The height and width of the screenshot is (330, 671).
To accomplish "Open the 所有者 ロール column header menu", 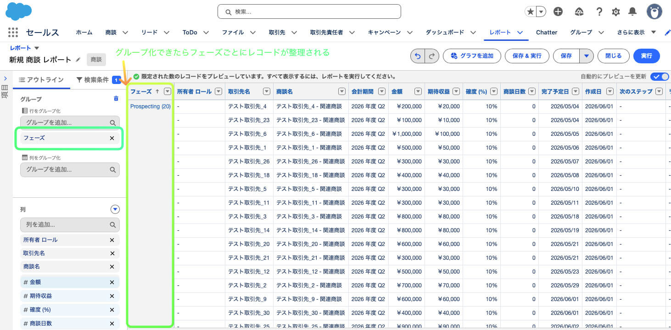I will [218, 91].
